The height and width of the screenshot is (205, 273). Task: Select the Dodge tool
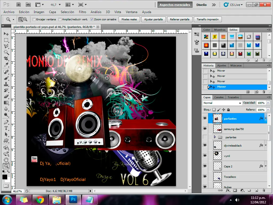[6, 115]
